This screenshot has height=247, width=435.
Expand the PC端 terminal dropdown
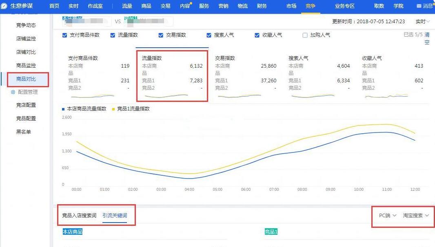pos(386,215)
